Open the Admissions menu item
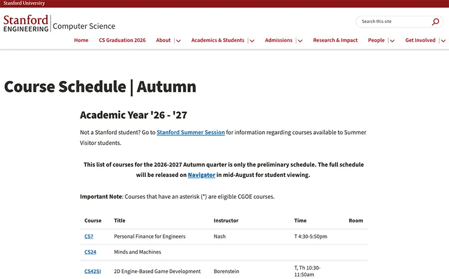The image size is (449, 279). 278,40
